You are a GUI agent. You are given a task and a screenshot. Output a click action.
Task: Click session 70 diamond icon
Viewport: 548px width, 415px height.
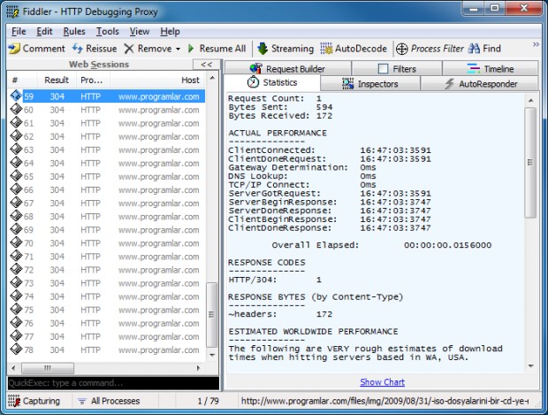pos(16,242)
